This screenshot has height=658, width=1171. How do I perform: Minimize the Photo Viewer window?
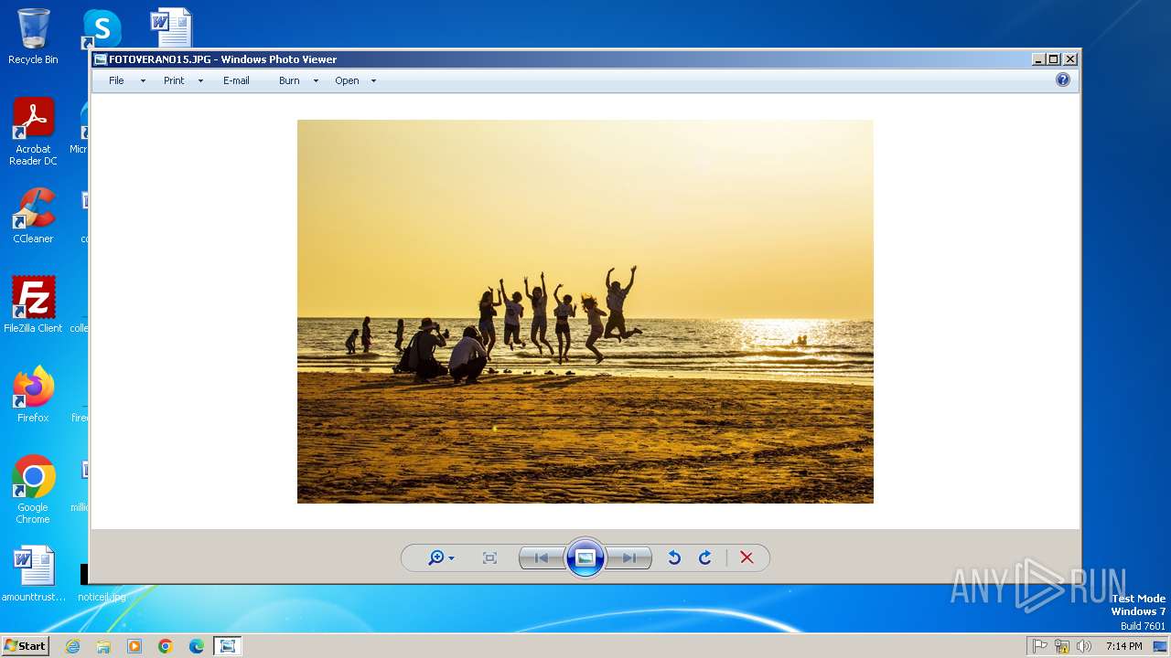[x=1038, y=59]
